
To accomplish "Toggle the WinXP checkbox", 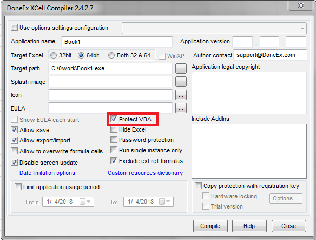I will tap(162, 56).
